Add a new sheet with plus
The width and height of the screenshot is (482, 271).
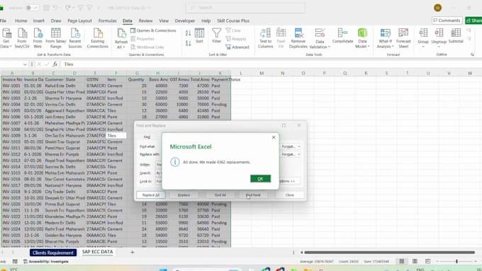click(x=133, y=253)
